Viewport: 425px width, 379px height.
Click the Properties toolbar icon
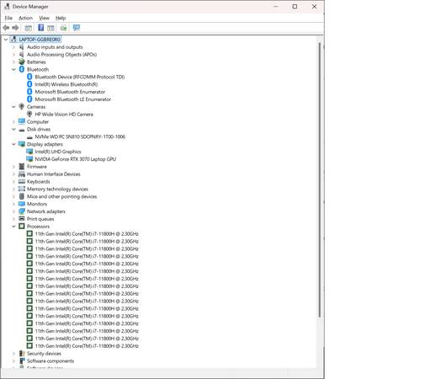pyautogui.click(x=50, y=28)
